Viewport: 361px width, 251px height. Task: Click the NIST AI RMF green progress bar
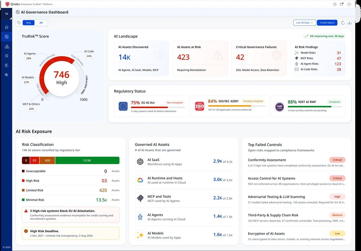click(x=315, y=106)
